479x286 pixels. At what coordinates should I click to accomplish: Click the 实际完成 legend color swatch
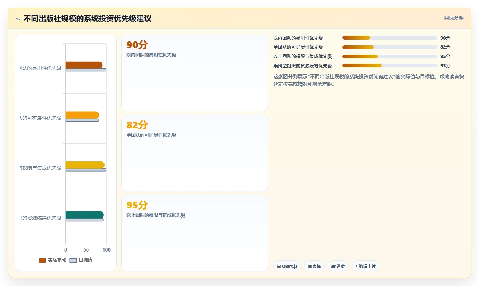tap(42, 260)
